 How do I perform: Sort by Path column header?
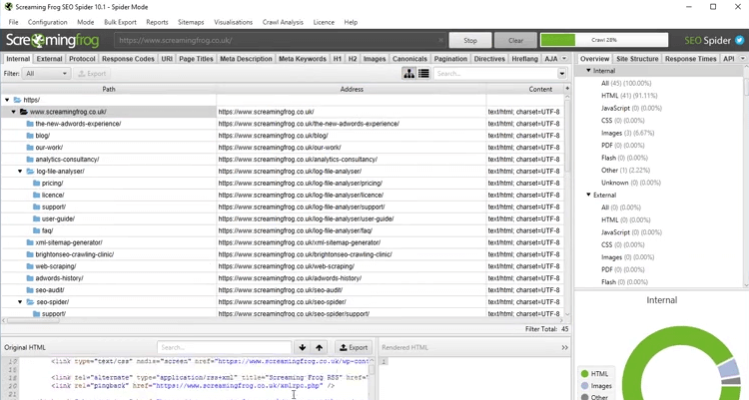(x=109, y=89)
